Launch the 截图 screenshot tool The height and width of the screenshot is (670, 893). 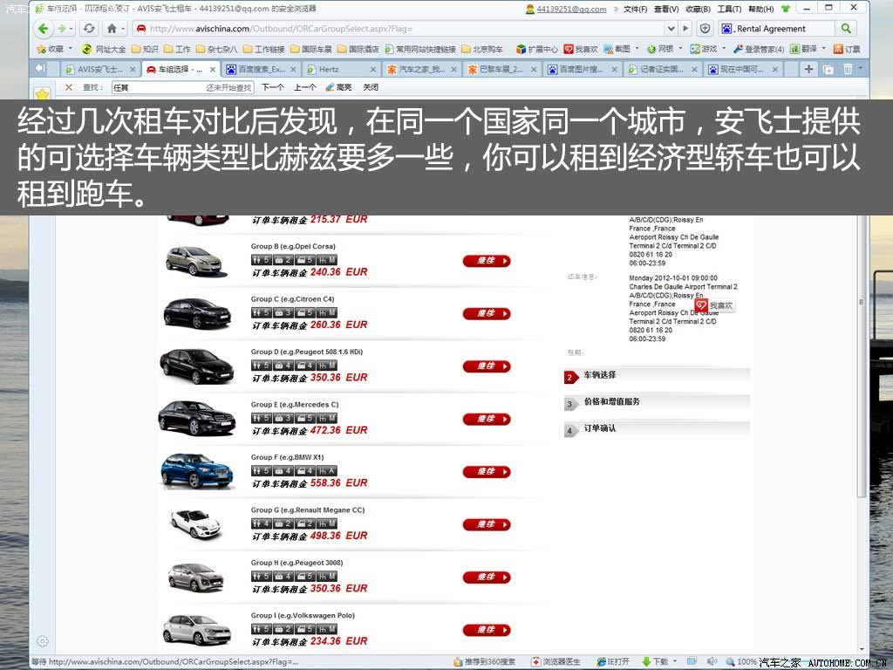point(617,49)
